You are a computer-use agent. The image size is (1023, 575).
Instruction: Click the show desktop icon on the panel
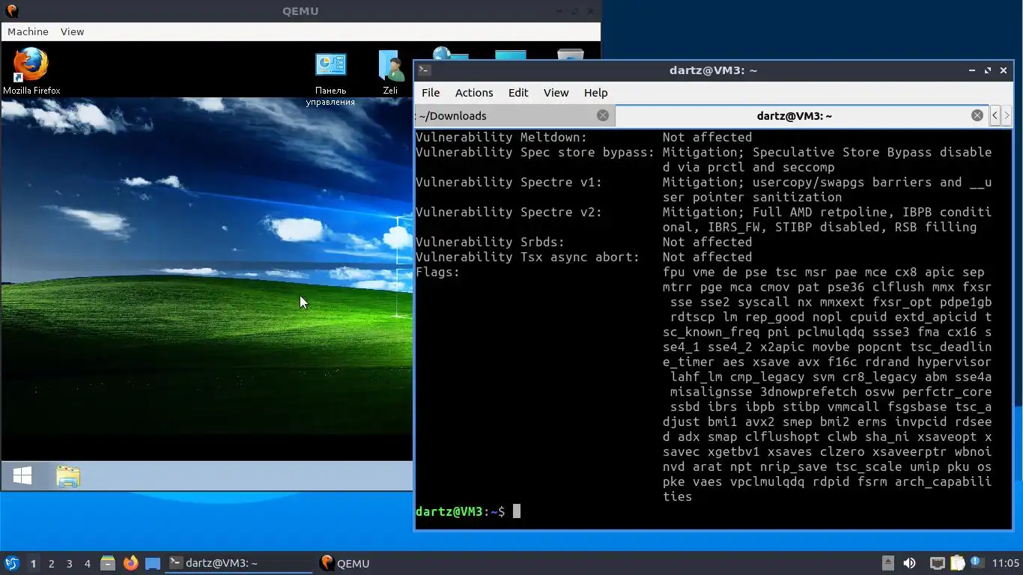[x=153, y=563]
